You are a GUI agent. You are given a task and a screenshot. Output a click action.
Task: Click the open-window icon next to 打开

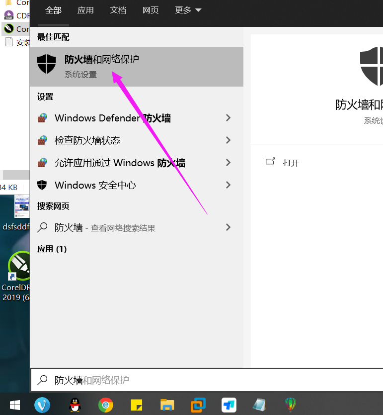click(x=270, y=161)
